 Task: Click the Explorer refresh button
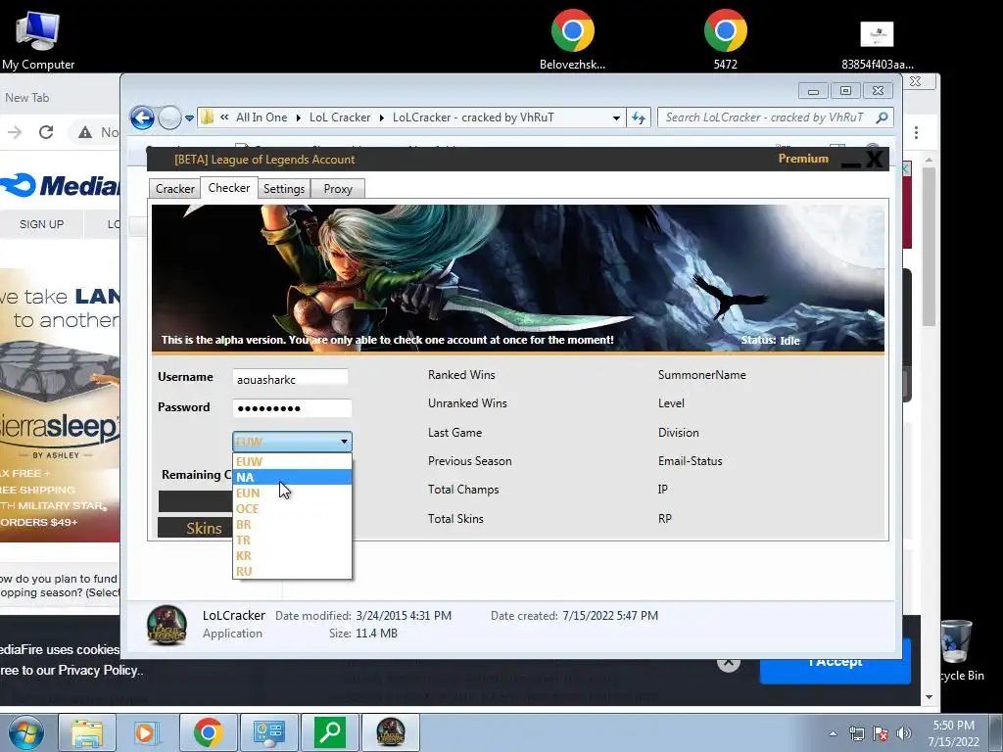[639, 117]
